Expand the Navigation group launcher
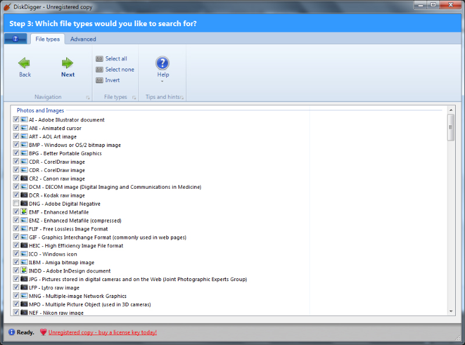The width and height of the screenshot is (465, 345). pos(88,98)
